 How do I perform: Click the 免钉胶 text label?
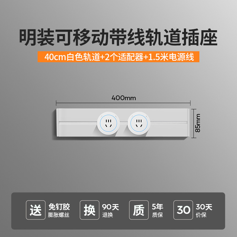click(59, 207)
